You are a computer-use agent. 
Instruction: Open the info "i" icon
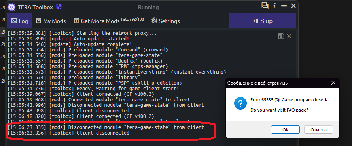click(x=274, y=6)
